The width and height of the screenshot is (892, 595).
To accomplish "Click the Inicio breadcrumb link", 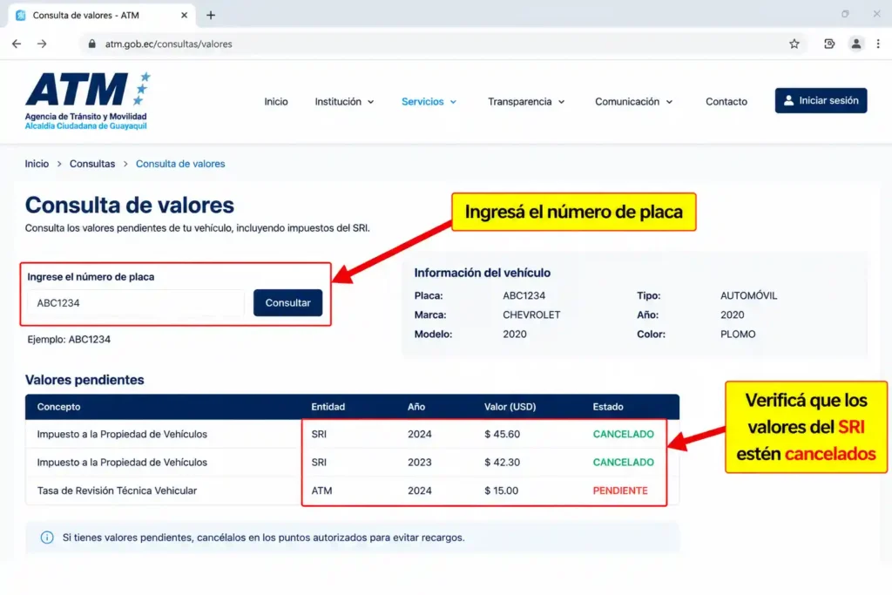I will click(x=37, y=164).
